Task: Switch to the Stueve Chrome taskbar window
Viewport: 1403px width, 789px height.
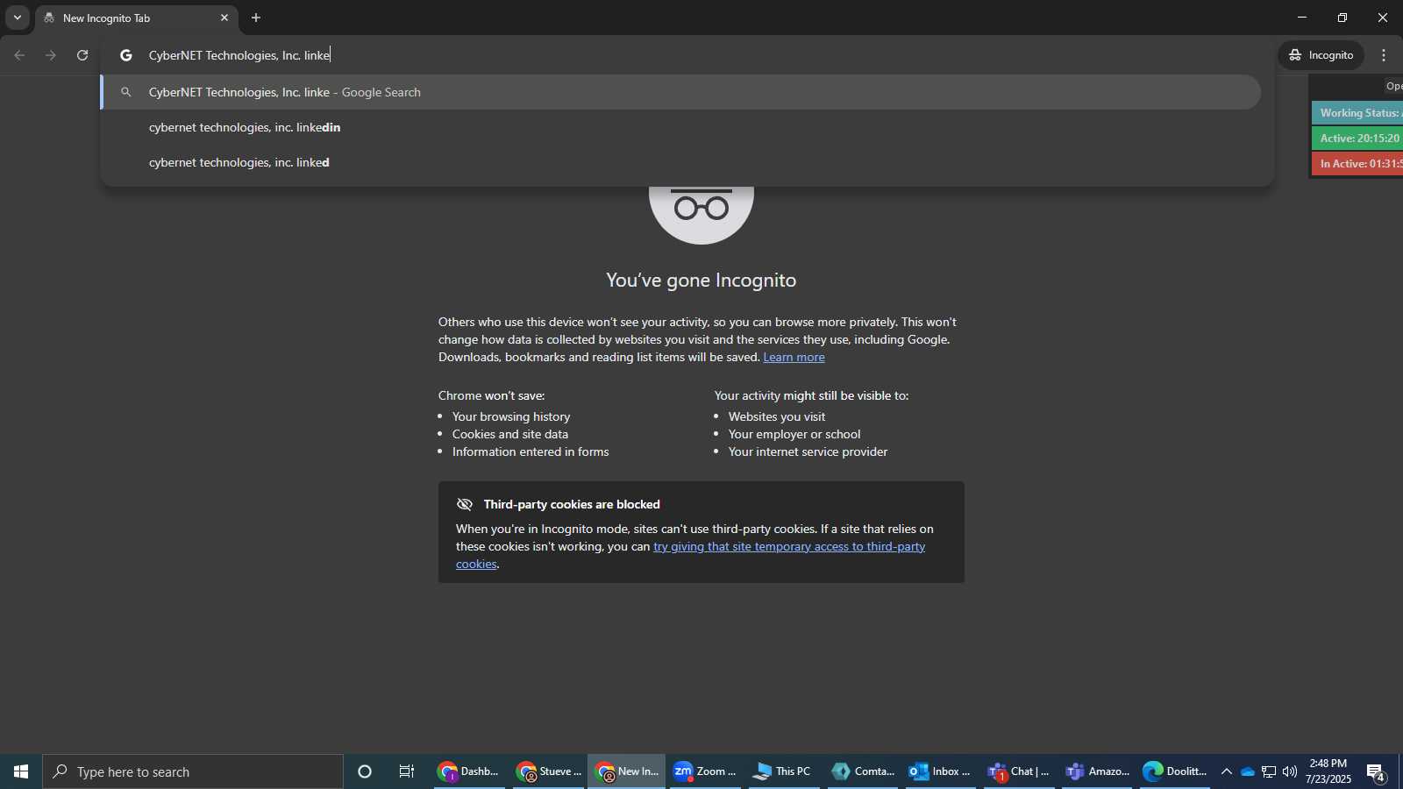Action: pyautogui.click(x=549, y=771)
